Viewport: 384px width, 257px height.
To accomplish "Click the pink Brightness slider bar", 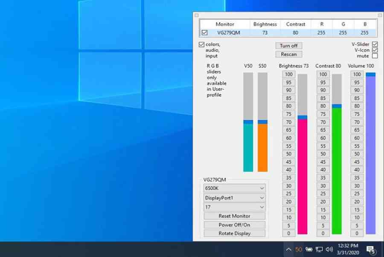I will pos(303,154).
